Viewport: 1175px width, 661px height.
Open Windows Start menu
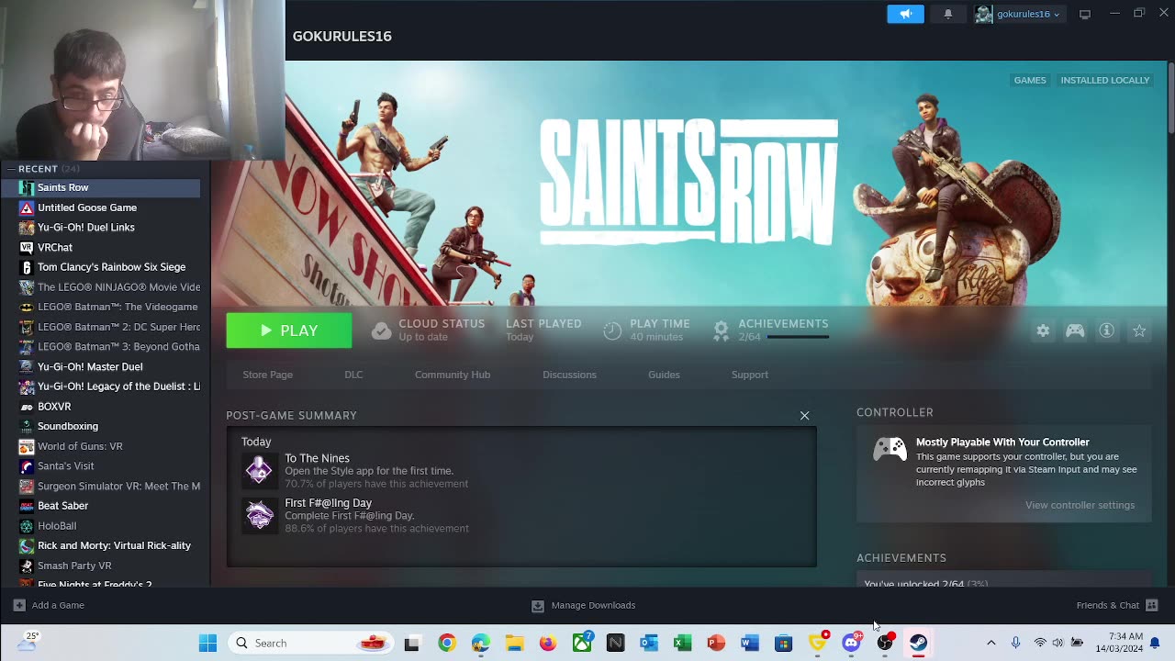(x=207, y=643)
